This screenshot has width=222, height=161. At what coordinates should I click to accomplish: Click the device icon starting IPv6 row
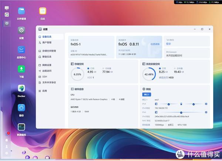click(156, 112)
